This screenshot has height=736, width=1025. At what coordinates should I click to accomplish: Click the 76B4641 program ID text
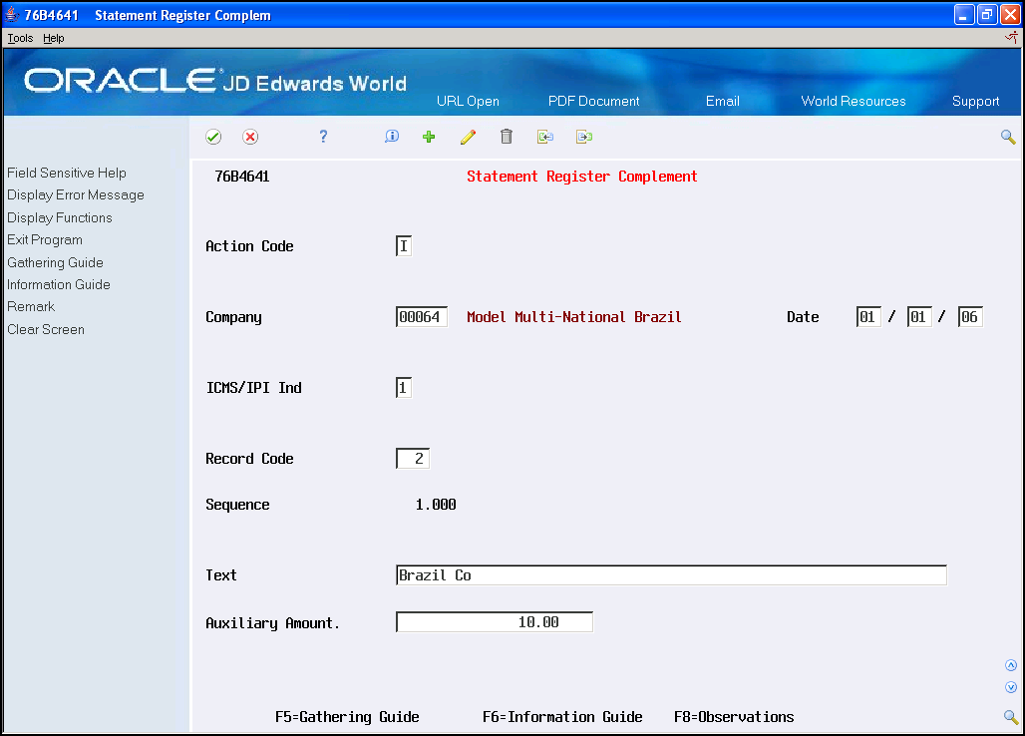pyautogui.click(x=242, y=177)
